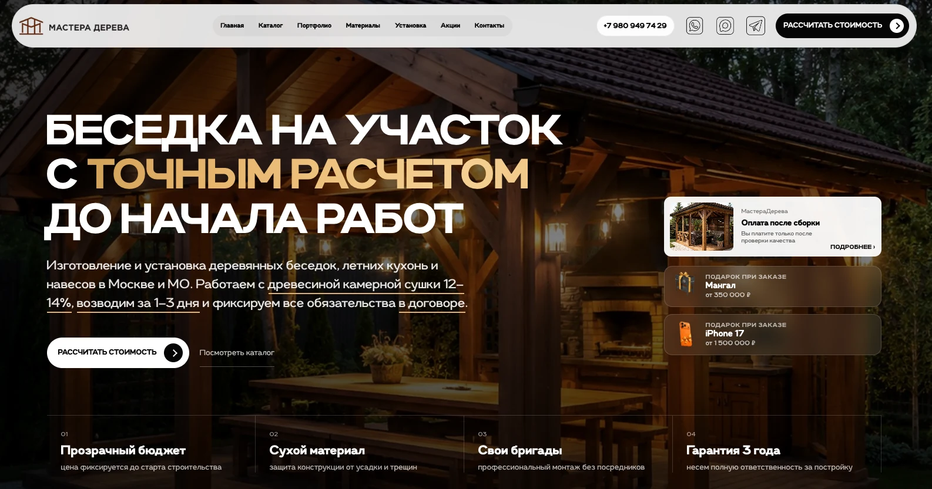Click the 'от 350 000 ₽' price text
The image size is (932, 489).
click(728, 295)
